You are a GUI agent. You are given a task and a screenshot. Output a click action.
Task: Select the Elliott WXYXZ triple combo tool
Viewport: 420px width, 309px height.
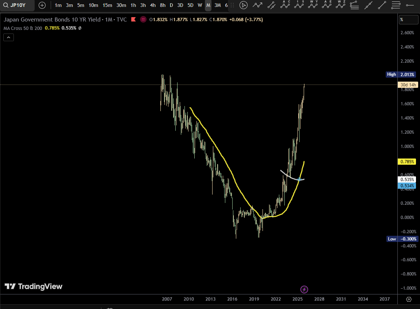pyautogui.click(x=341, y=4)
